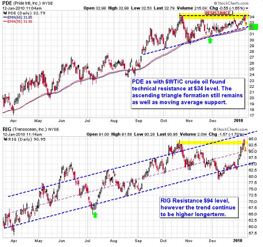Click '2010' on the RIG chart date axis
Viewport: 263px width, 247px height.
click(238, 241)
